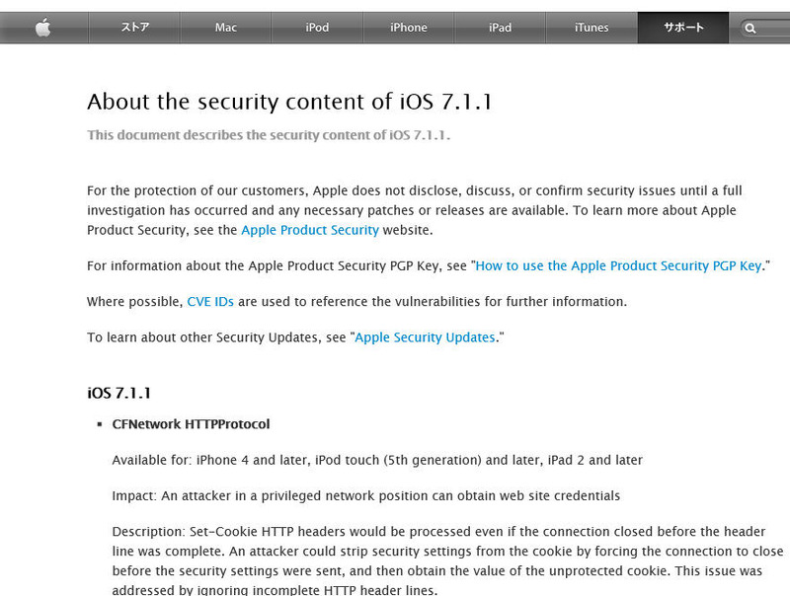Follow the PGP Key how-to link

click(619, 265)
